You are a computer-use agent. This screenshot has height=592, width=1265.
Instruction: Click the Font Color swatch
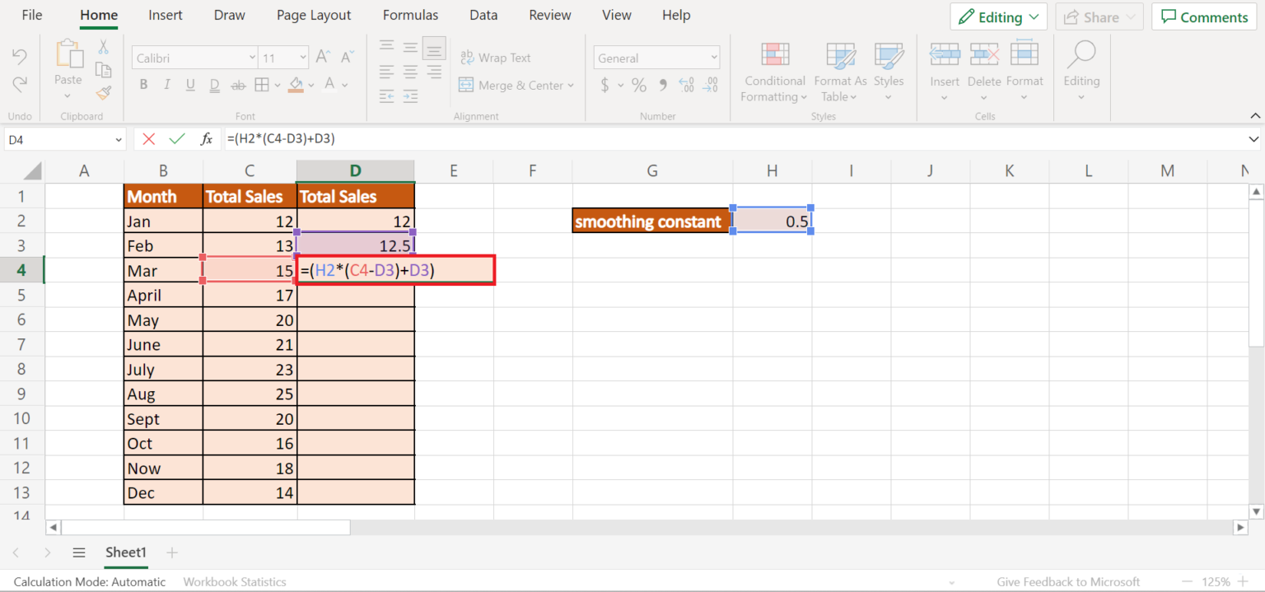[329, 84]
